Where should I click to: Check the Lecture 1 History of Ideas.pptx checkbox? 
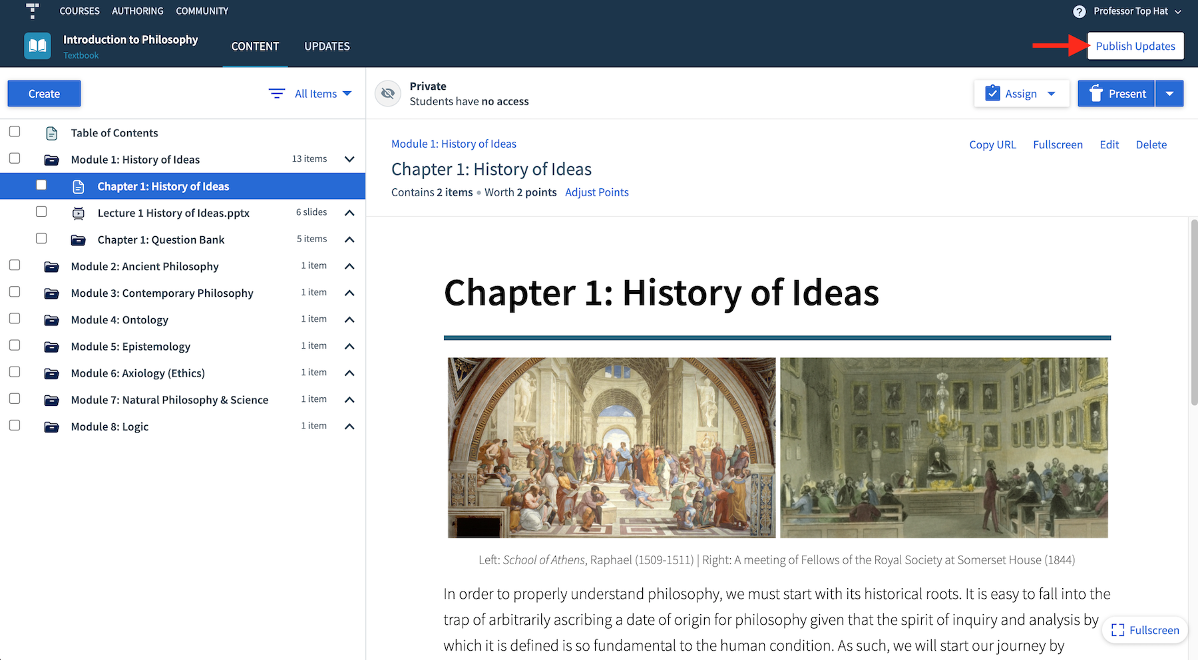pyautogui.click(x=41, y=212)
